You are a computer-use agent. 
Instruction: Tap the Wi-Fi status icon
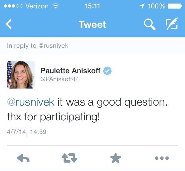(x=54, y=6)
